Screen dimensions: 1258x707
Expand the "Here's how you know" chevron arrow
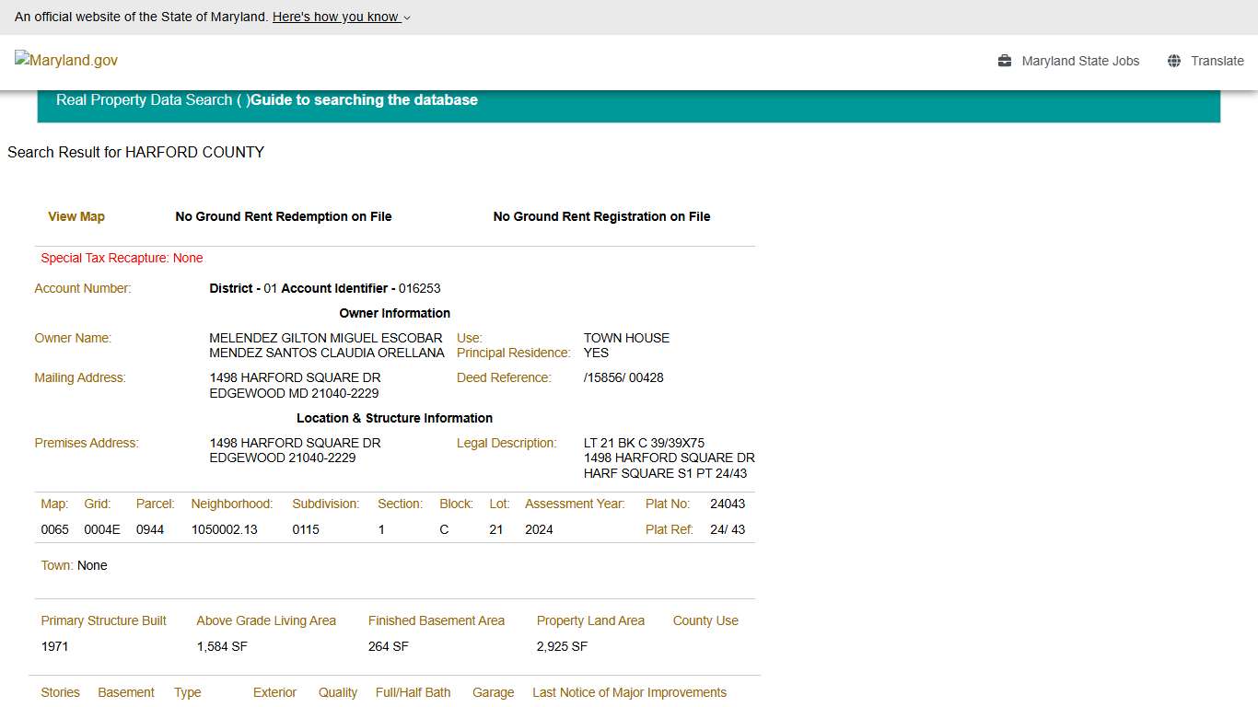(407, 17)
